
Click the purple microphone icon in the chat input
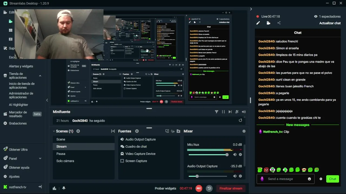(262, 179)
